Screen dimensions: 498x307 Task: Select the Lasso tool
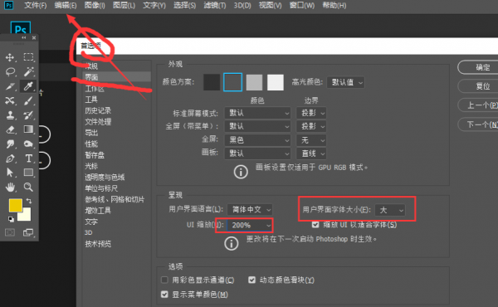10,71
